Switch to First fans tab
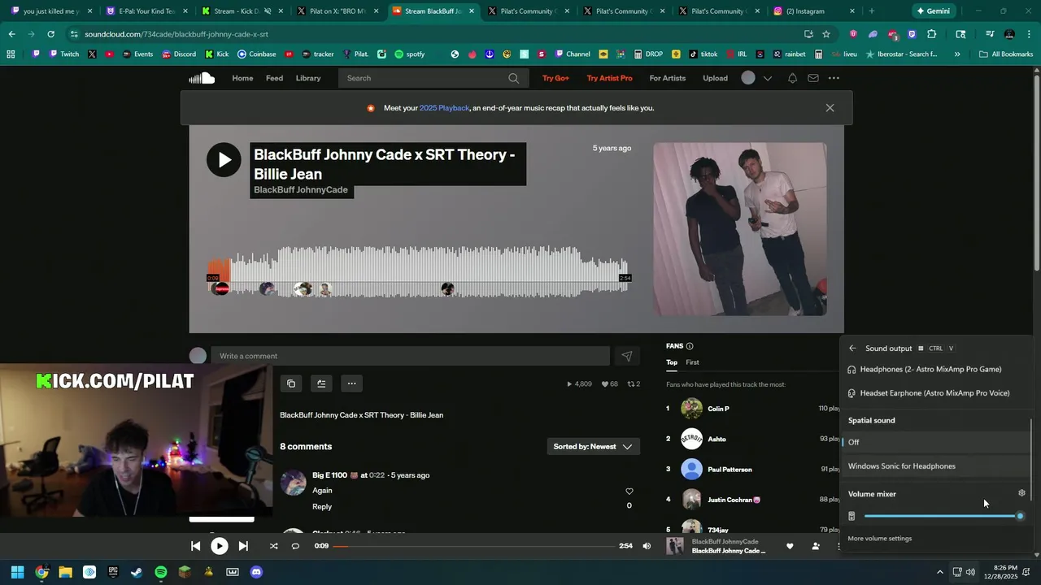 coord(692,362)
